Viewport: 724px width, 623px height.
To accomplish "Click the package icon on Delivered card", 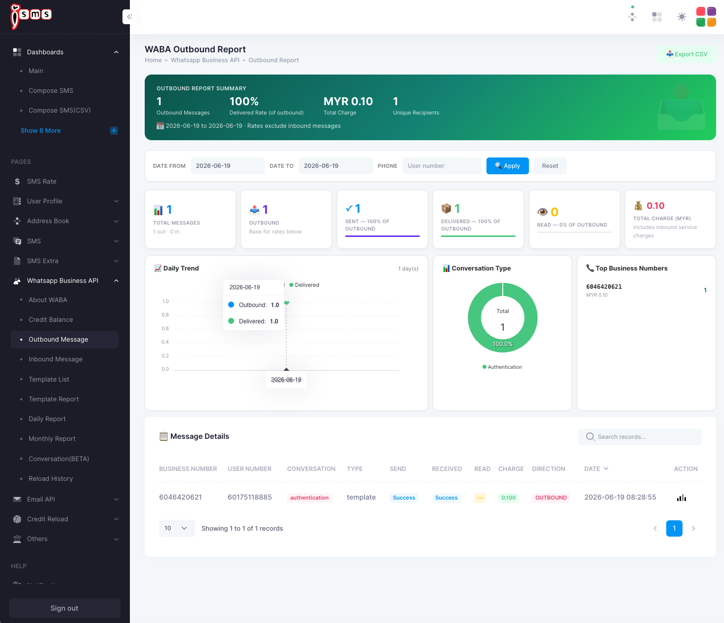I will (x=446, y=209).
